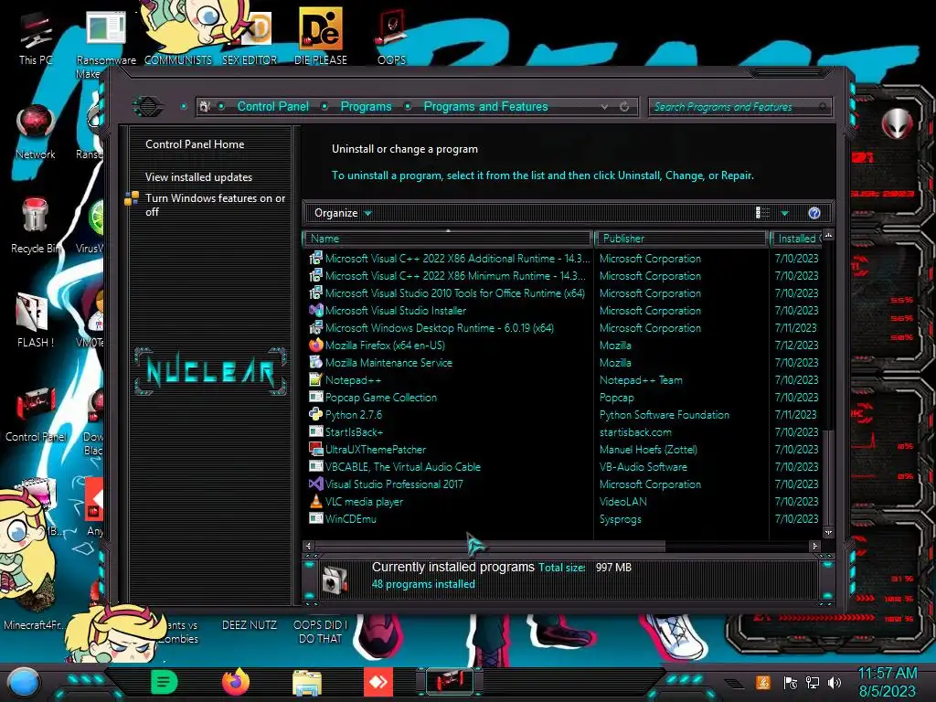Viewport: 936px width, 702px height.
Task: Select Microsoft Visual C++ 2022 X86 Minimum Runtime
Action: coord(455,276)
